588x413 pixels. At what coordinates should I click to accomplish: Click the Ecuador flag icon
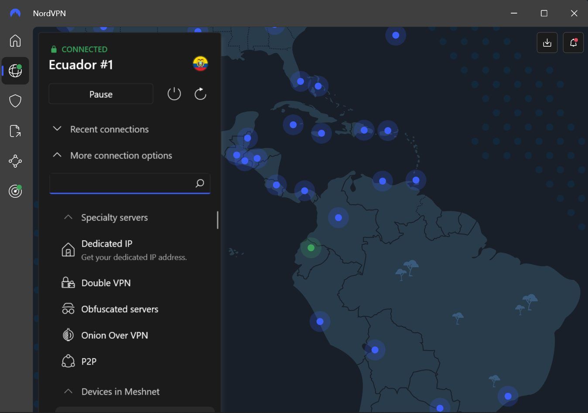[200, 64]
